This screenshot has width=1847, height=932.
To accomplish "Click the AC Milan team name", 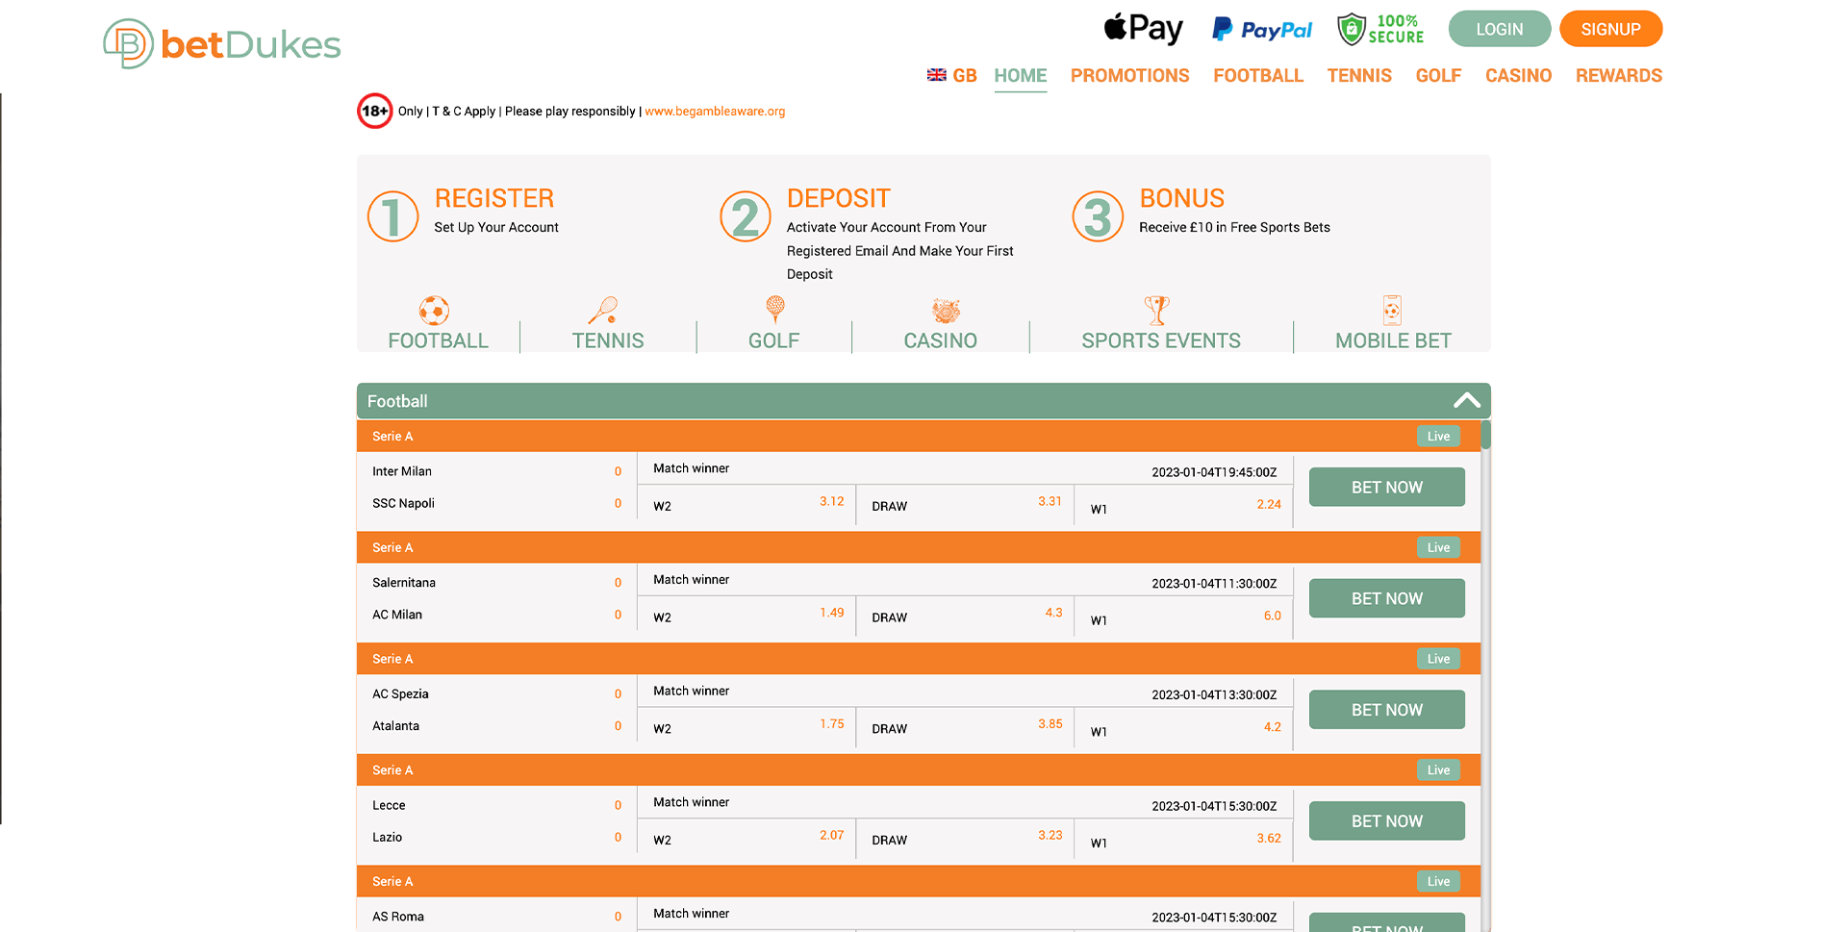I will coord(397,616).
